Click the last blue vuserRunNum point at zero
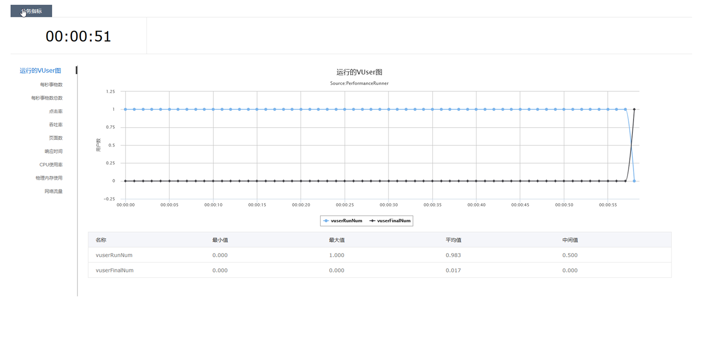Screen dimensions: 703x337 pos(634,181)
